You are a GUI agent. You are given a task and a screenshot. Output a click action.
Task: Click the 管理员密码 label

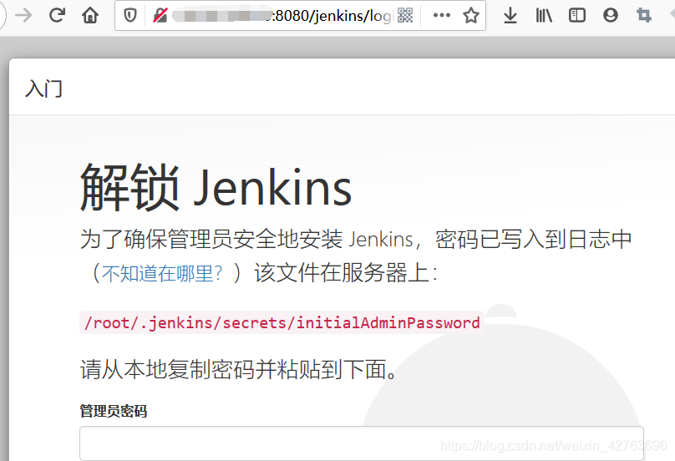point(114,411)
